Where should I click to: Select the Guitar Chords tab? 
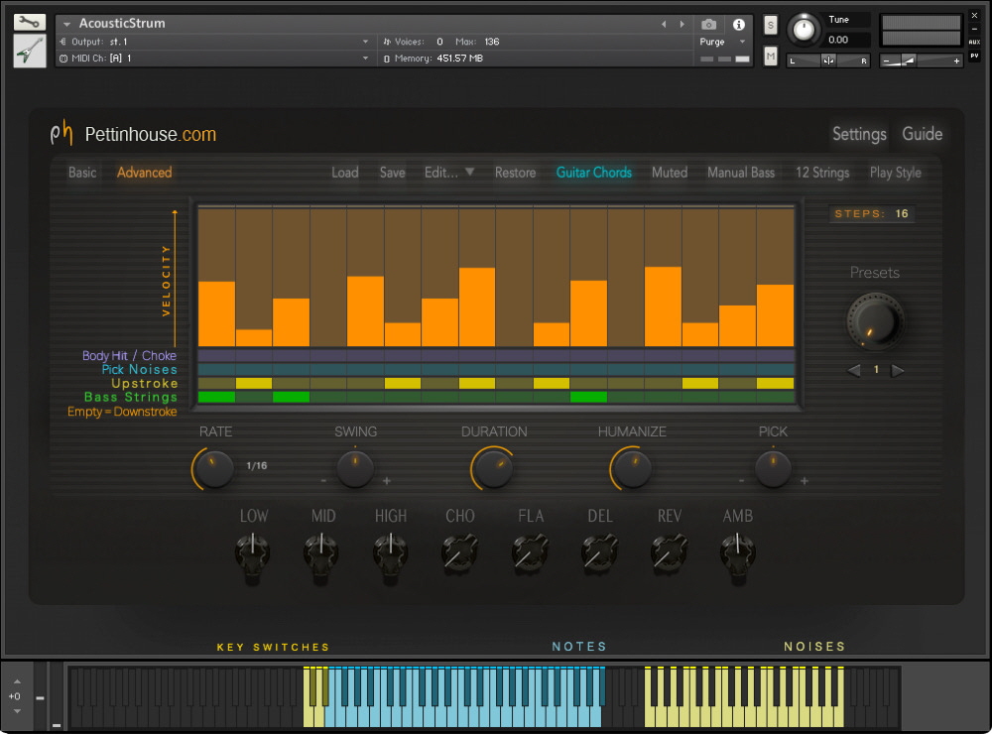point(594,173)
